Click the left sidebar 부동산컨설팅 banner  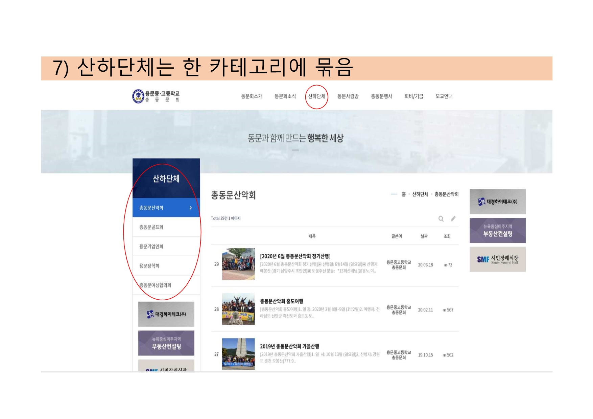[x=166, y=343]
